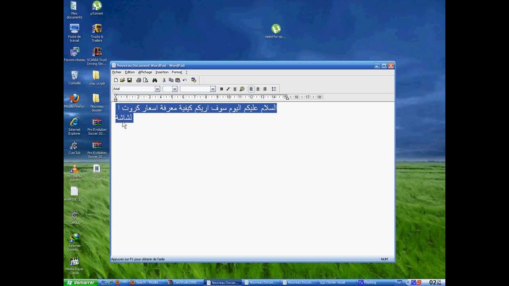Create a new document with toolbar icon
This screenshot has height=286, width=509.
click(116, 80)
